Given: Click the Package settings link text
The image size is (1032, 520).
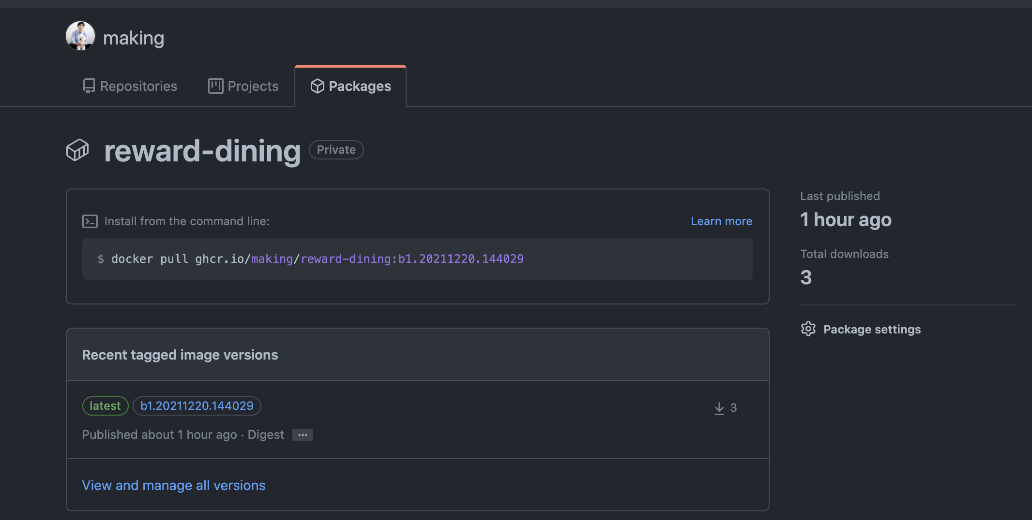Looking at the screenshot, I should pyautogui.click(x=872, y=330).
